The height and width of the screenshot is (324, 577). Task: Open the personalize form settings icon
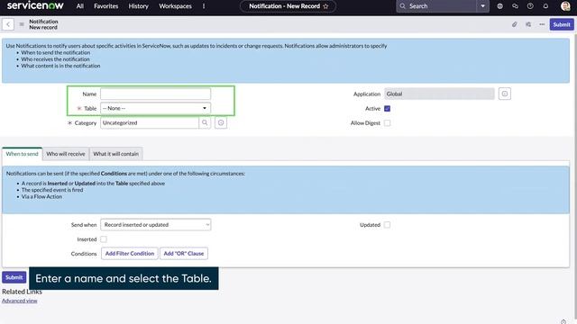pyautogui.click(x=528, y=24)
